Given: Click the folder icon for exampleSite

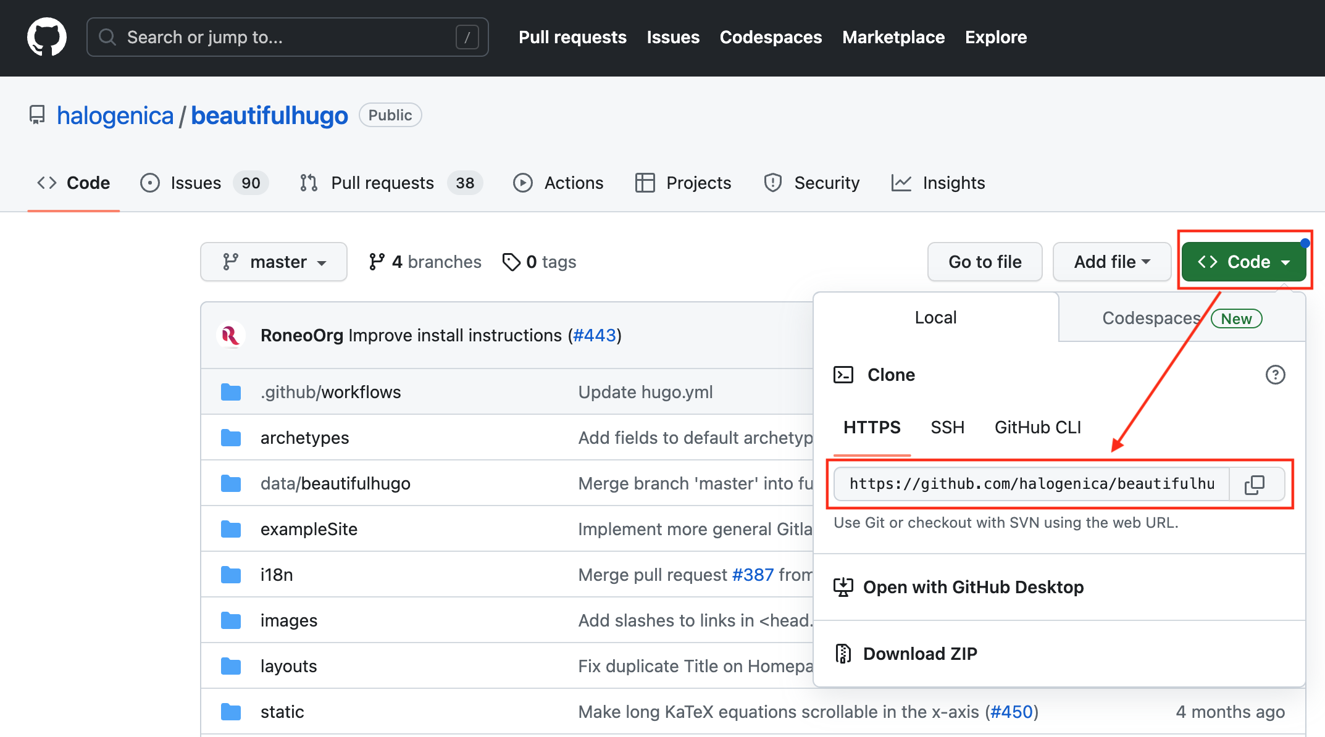Looking at the screenshot, I should (231, 529).
